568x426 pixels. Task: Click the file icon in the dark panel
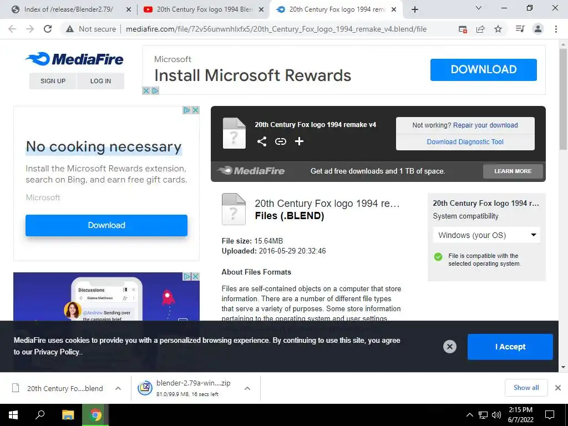234,133
